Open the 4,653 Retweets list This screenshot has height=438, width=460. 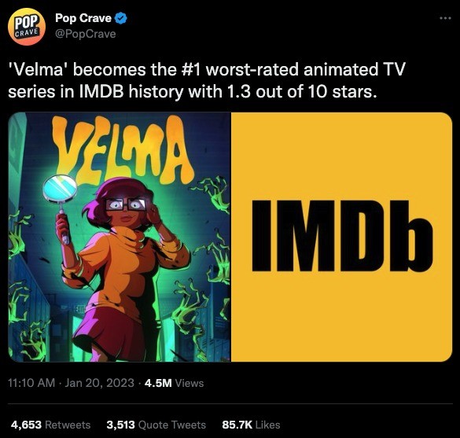[51, 425]
